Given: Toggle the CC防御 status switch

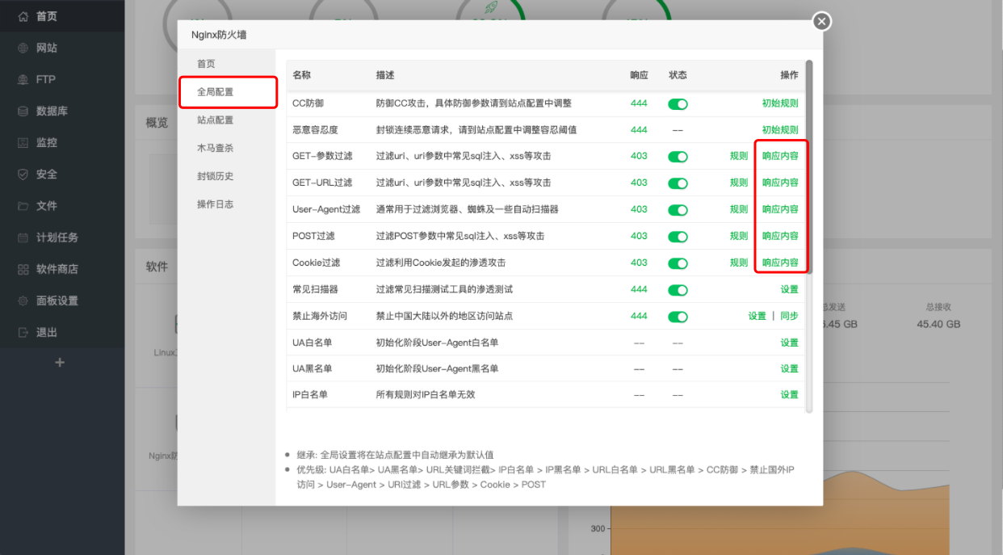Looking at the screenshot, I should click(x=678, y=103).
